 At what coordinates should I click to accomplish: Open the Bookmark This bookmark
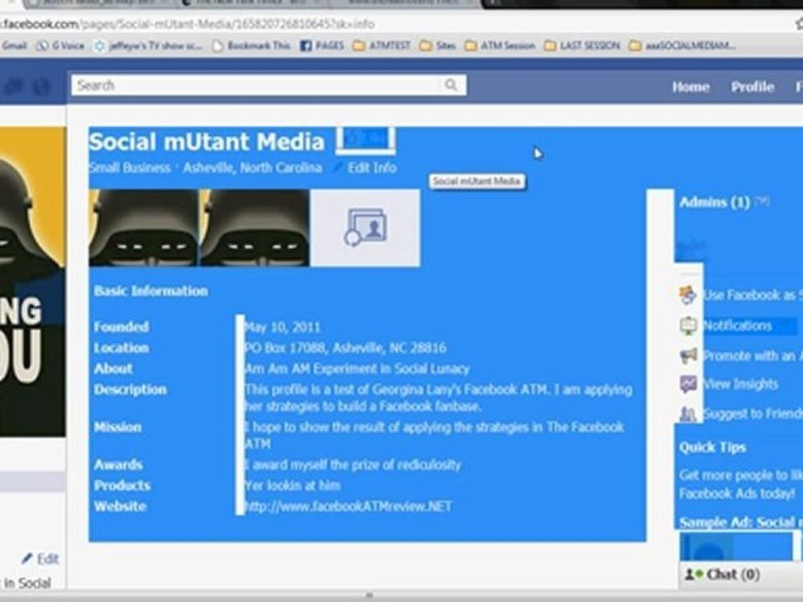click(x=252, y=45)
